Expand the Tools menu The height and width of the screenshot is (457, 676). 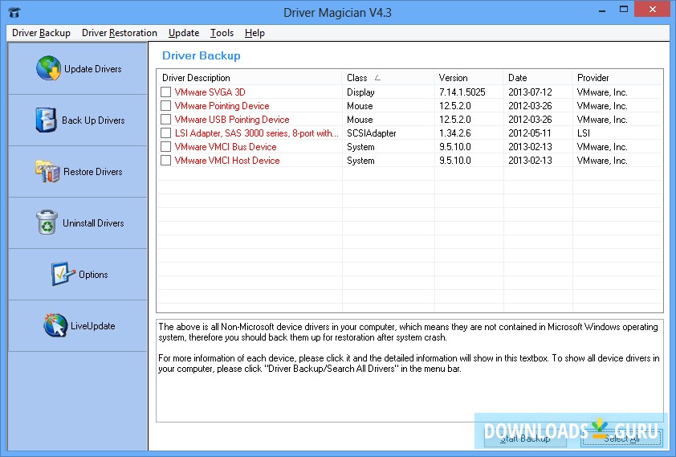coord(222,33)
